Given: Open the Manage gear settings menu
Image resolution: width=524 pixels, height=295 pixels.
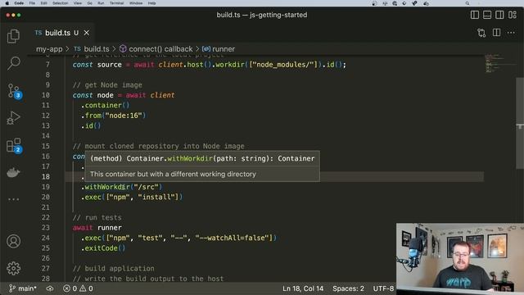Looking at the screenshot, I should [13, 268].
